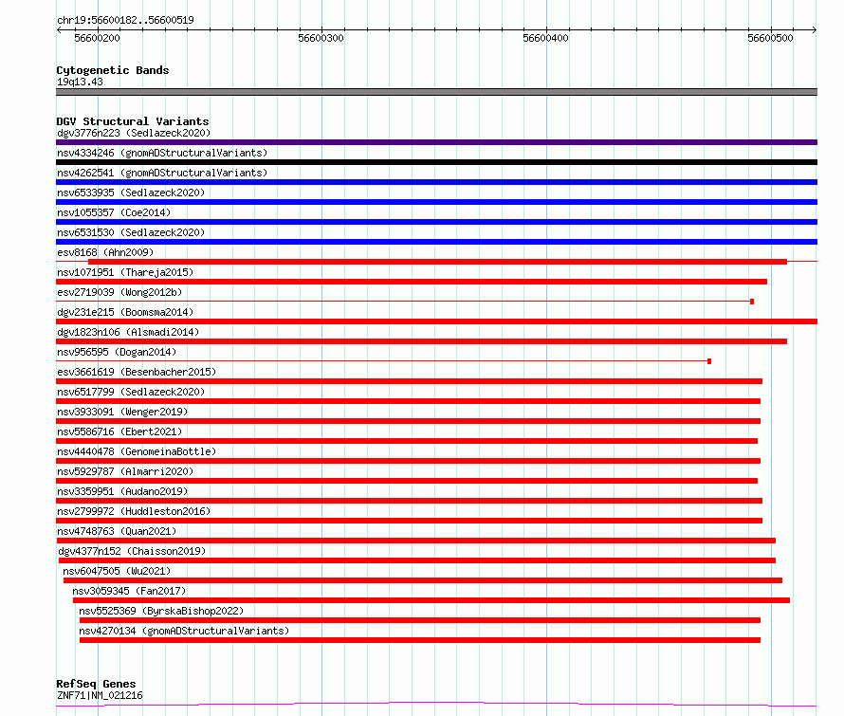The height and width of the screenshot is (716, 844).
Task: Open variant nsv5929787 (Almarri2020) label
Action: [125, 471]
